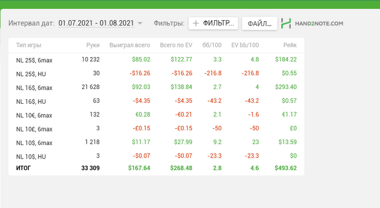380x208 pixels.
Task: Click EV value $122.77
Action: [x=181, y=59]
